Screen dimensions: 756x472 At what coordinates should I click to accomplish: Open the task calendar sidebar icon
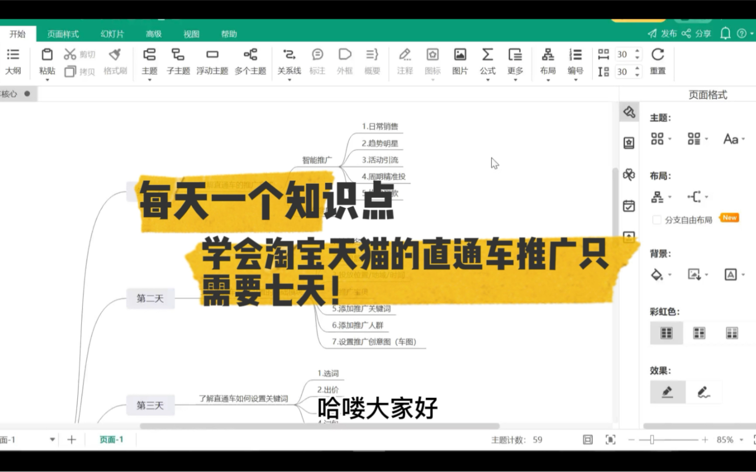point(629,206)
